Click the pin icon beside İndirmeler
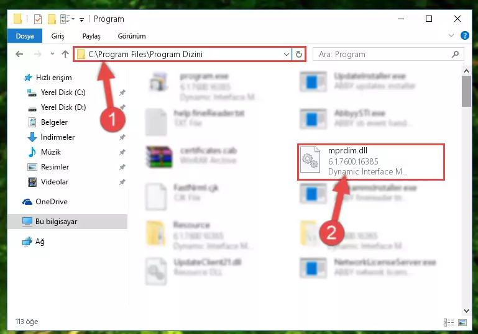This screenshot has width=478, height=334. [x=122, y=137]
